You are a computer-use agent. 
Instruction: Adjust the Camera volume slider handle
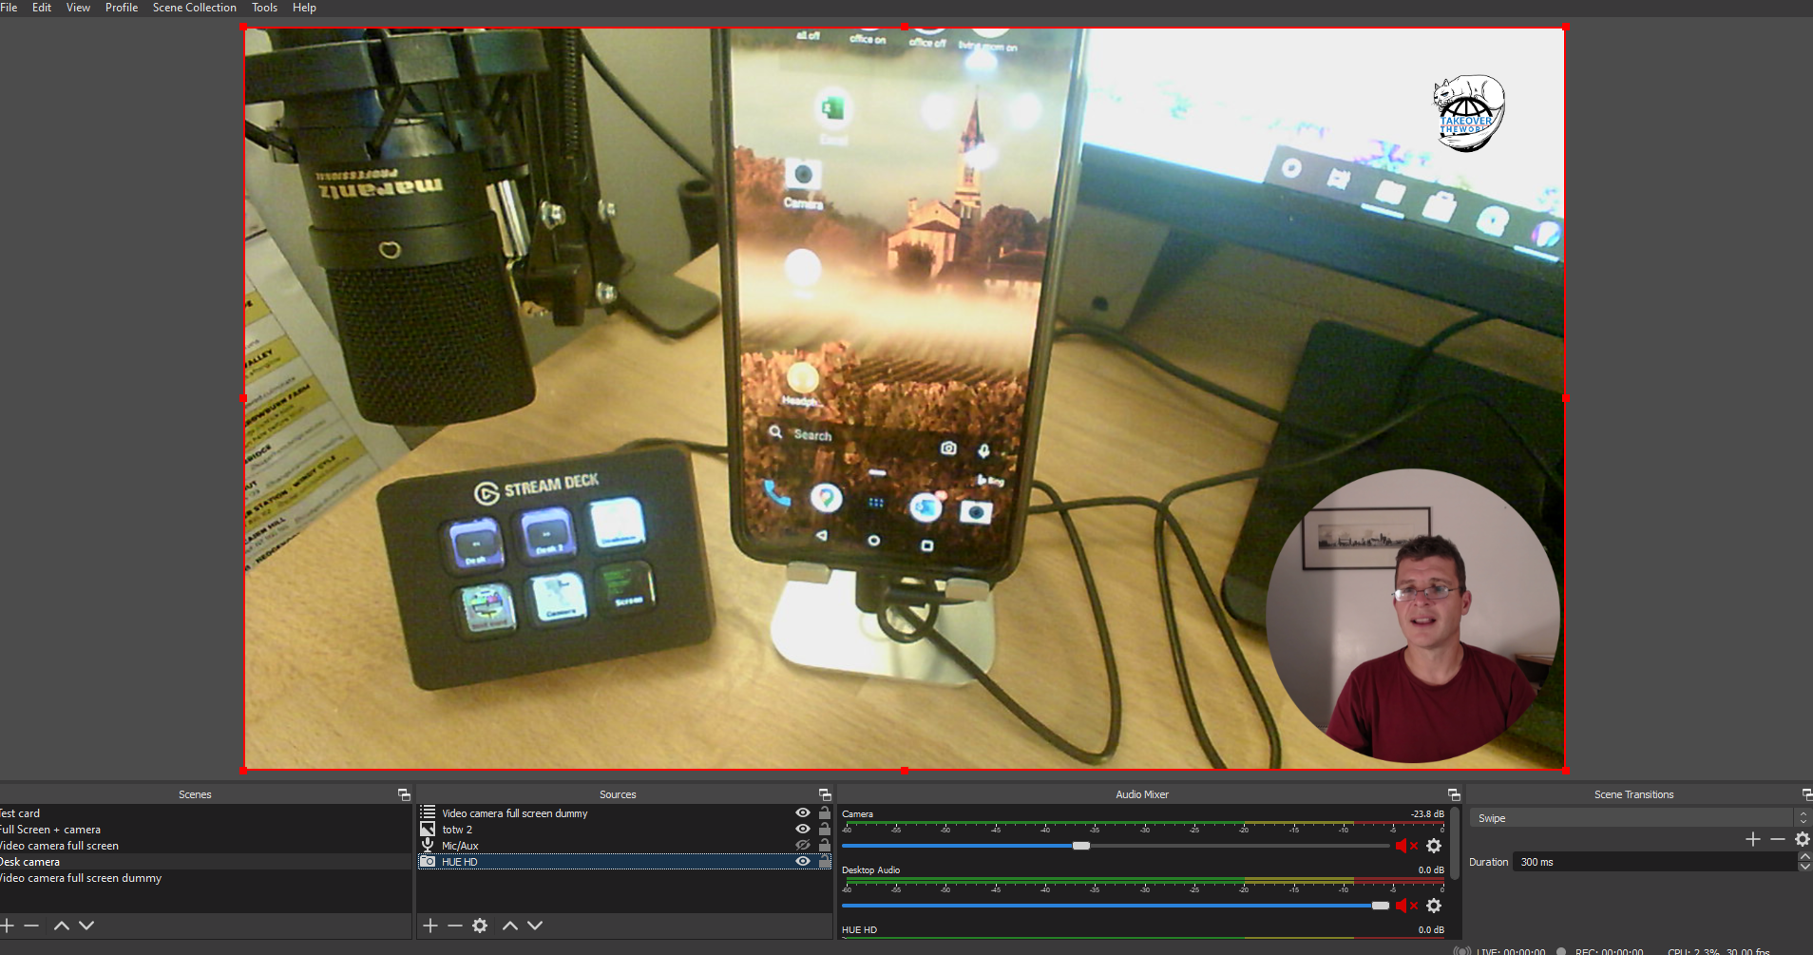(x=1081, y=846)
